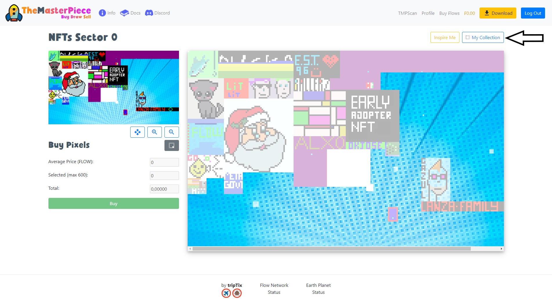Screen dimensions: 552x299
Task: Click Inspire Me button
Action: coord(445,37)
